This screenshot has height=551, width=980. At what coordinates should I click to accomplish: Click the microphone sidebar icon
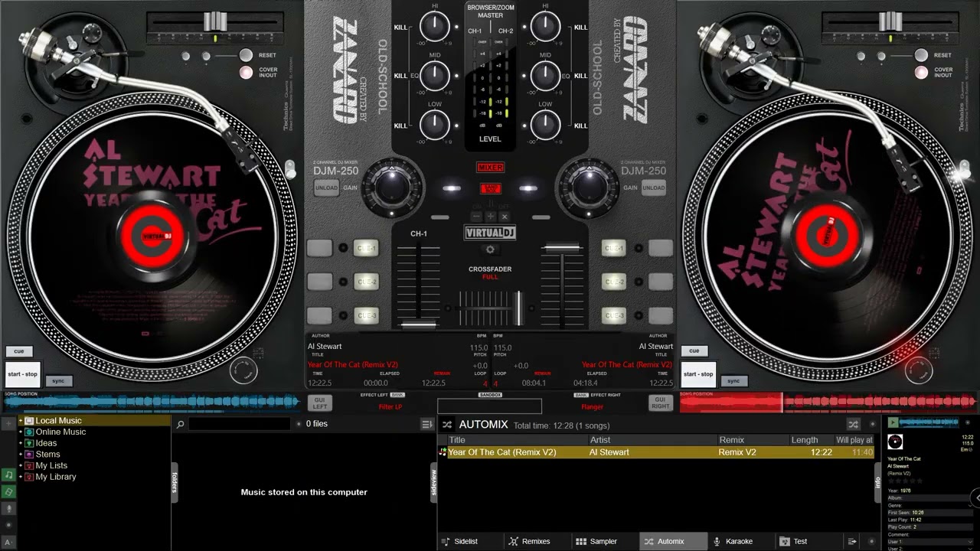pyautogui.click(x=8, y=508)
